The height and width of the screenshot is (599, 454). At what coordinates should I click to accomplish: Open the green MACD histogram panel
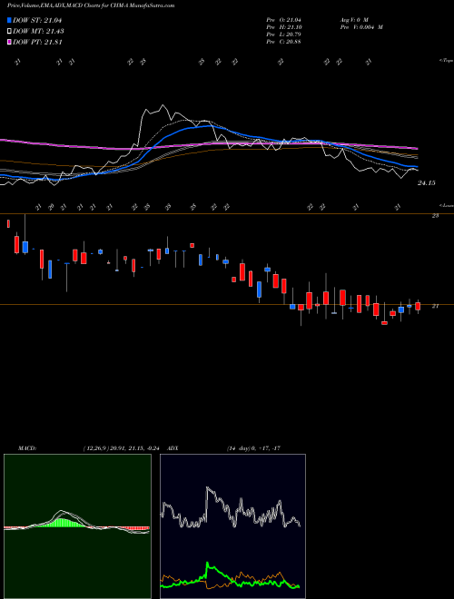pos(77,526)
